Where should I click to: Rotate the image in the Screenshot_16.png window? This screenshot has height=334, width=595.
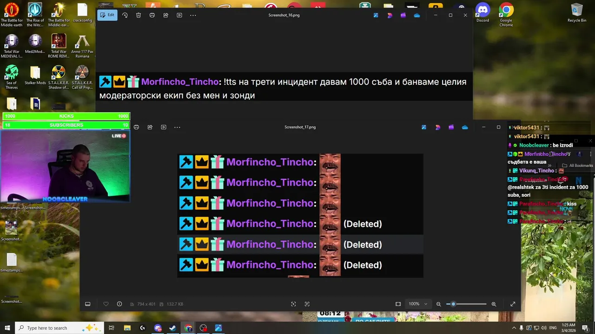[125, 15]
